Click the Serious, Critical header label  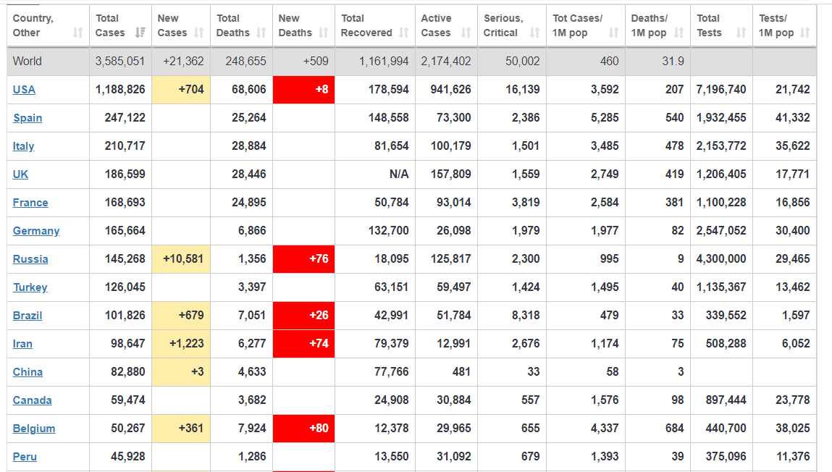pos(503,25)
